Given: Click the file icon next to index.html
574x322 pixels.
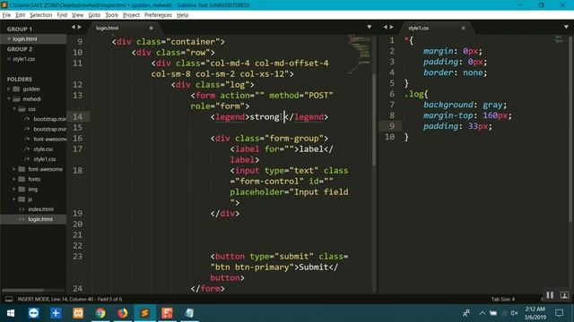Looking at the screenshot, I should 22,209.
